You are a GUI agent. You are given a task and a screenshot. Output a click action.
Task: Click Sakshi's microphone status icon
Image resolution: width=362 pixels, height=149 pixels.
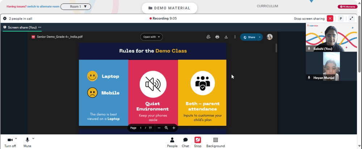309,49
